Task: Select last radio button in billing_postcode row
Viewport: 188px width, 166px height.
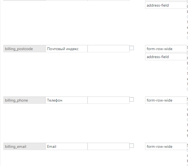Action: click(x=187, y=89)
